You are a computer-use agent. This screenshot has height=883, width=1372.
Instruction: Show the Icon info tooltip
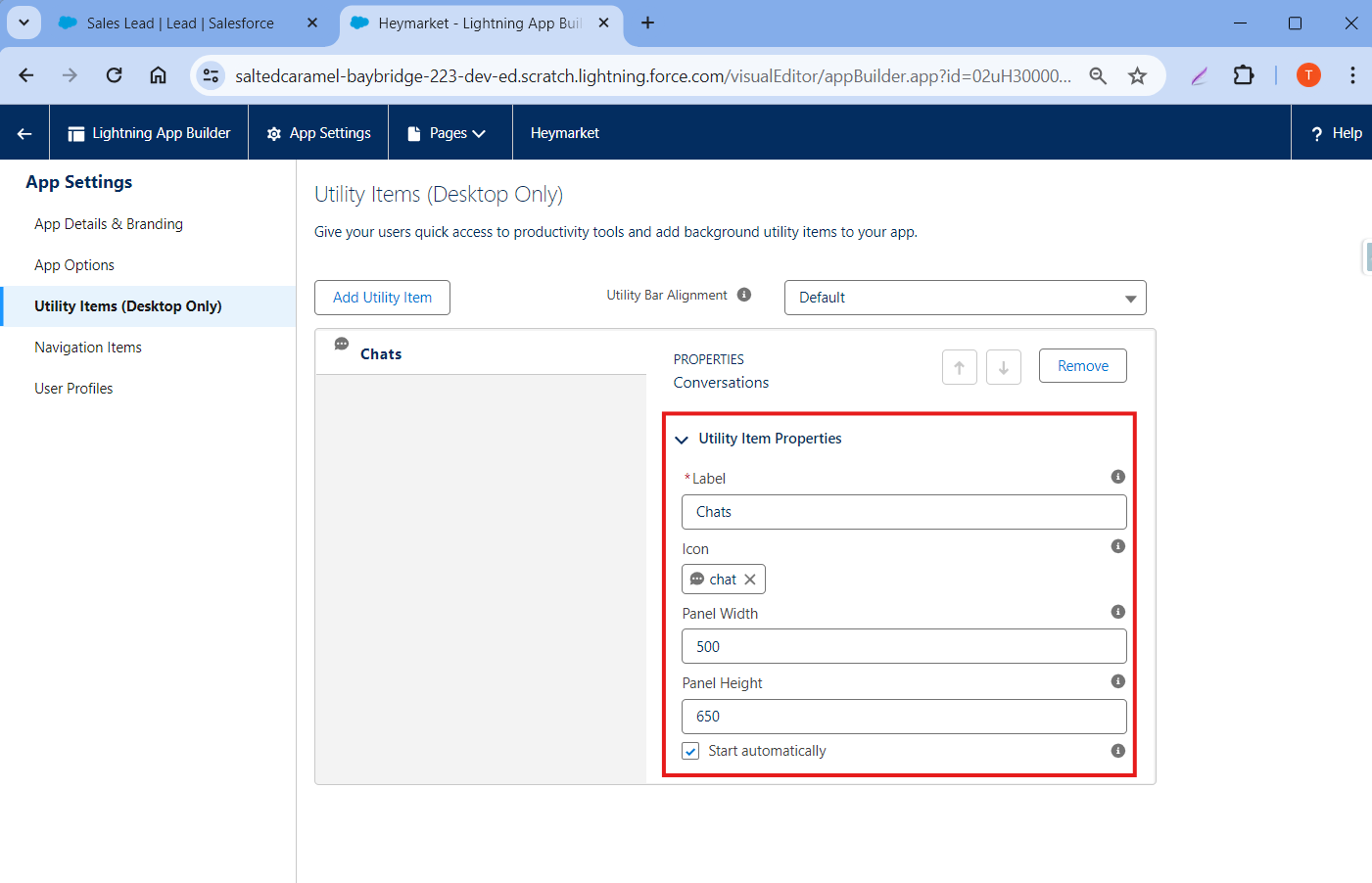[1118, 546]
